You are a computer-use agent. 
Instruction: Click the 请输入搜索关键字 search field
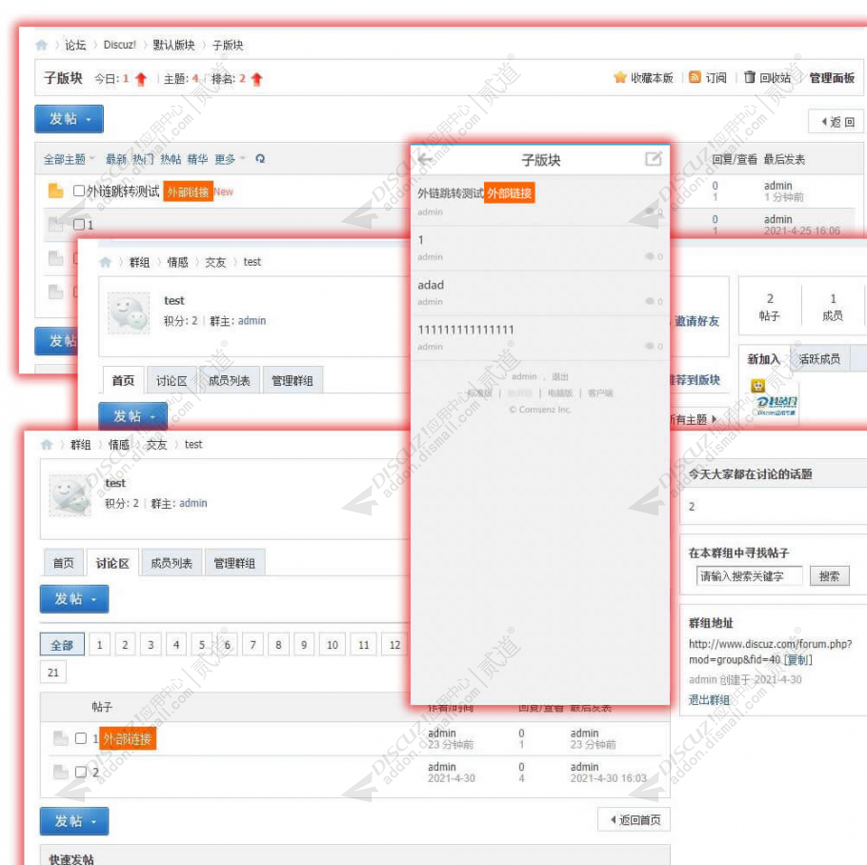(749, 576)
